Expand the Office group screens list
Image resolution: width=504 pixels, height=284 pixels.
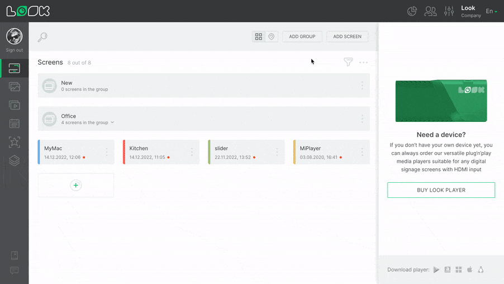tap(112, 122)
